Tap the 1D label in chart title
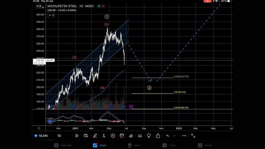The width and height of the screenshot is (265, 149). 81,6
